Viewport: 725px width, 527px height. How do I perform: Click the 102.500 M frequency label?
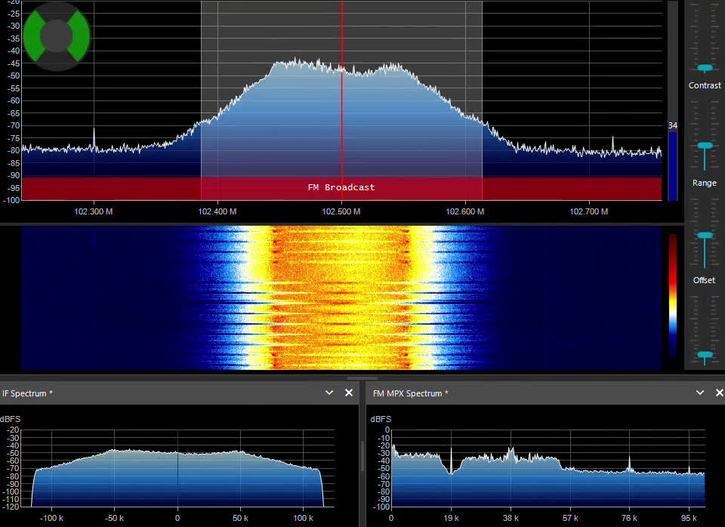(341, 212)
